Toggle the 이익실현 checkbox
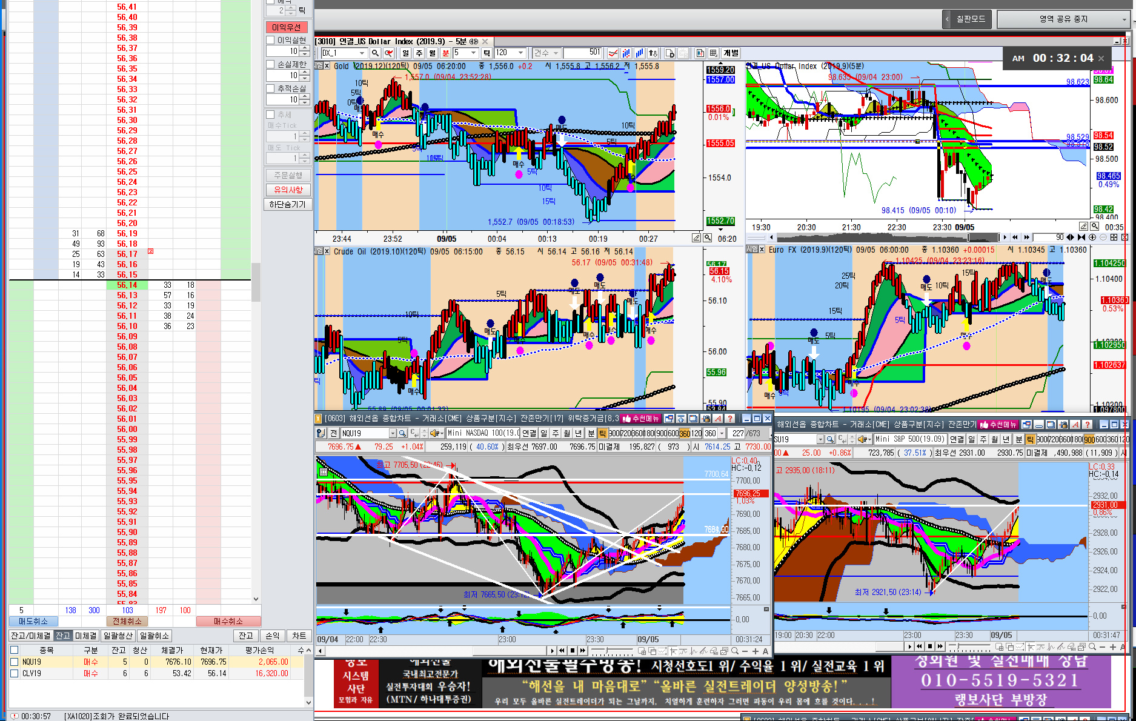 (271, 40)
